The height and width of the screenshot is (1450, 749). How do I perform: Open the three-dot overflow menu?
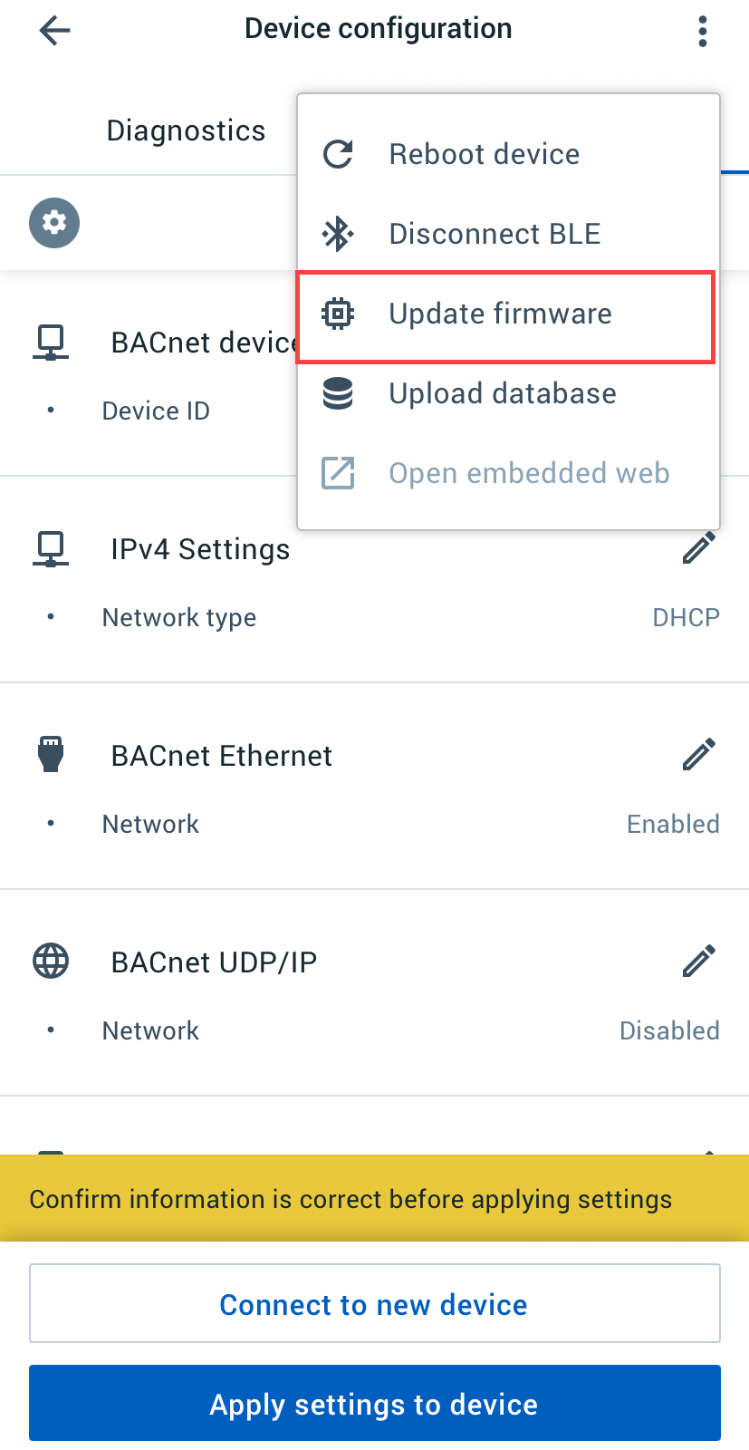pyautogui.click(x=702, y=31)
